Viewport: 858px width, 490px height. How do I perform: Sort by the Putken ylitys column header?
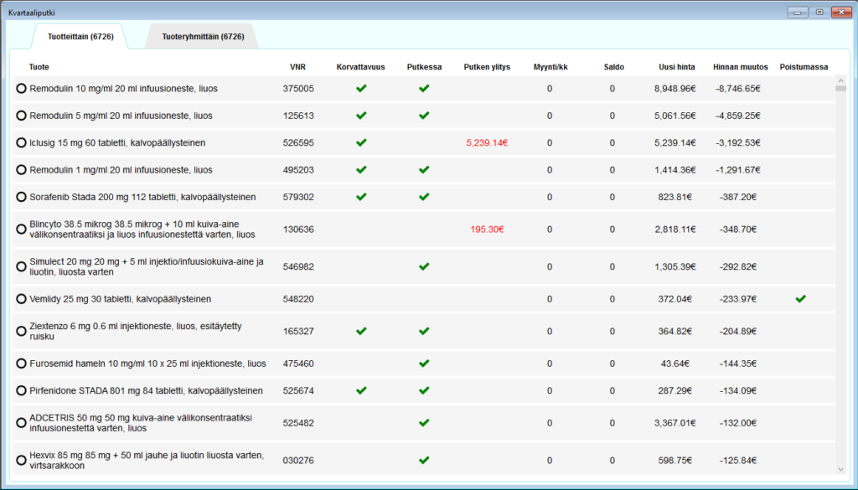[x=487, y=67]
